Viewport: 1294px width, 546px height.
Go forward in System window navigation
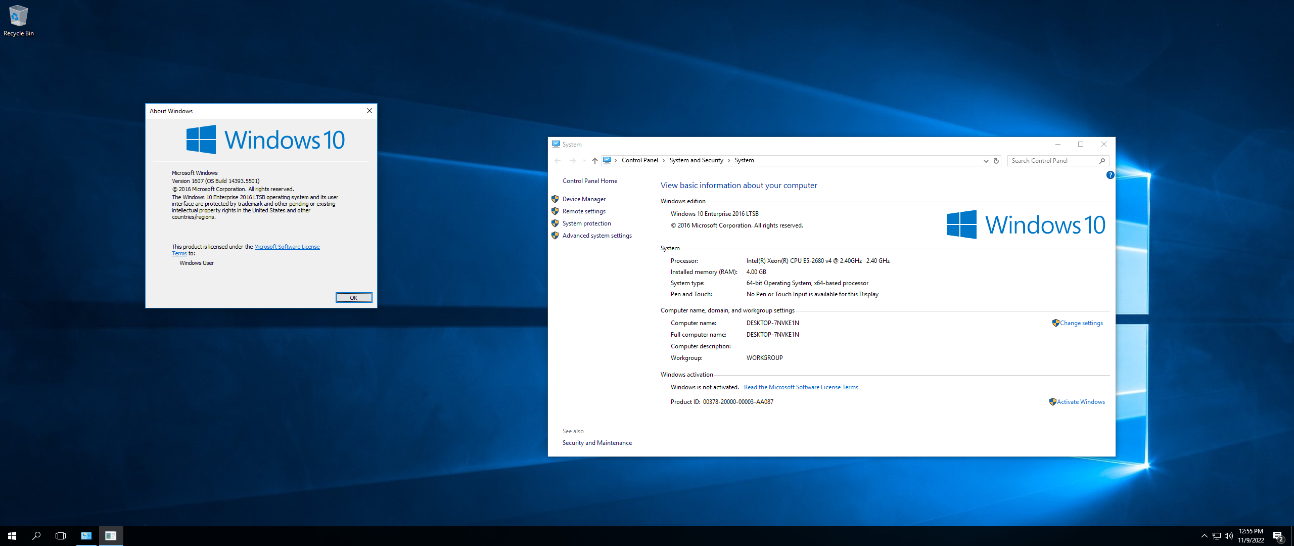(x=572, y=161)
